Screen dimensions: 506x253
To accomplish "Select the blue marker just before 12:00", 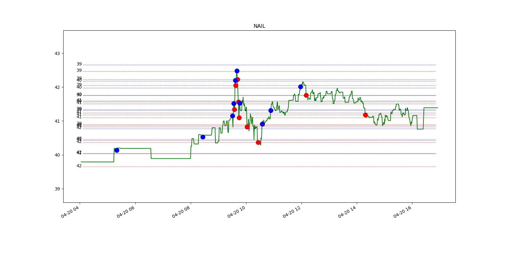I will point(300,87).
